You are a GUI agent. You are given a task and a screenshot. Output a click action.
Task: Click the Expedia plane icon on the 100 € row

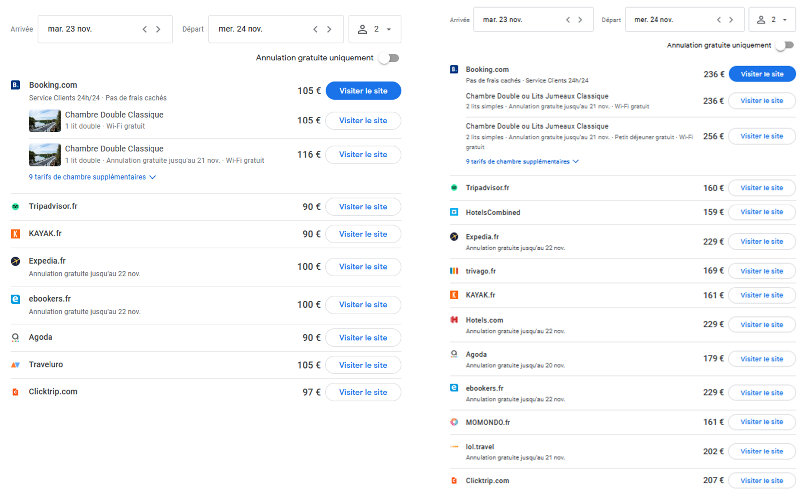pyautogui.click(x=15, y=261)
